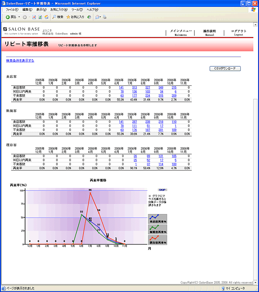Viewport: 259px width, 292px height.
Task: Open 既存客 August visitor count 89
Action: point(148,156)
